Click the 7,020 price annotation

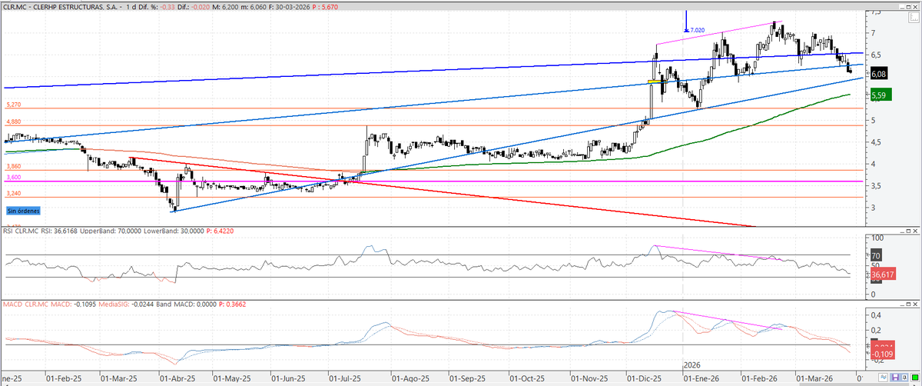[x=696, y=29]
